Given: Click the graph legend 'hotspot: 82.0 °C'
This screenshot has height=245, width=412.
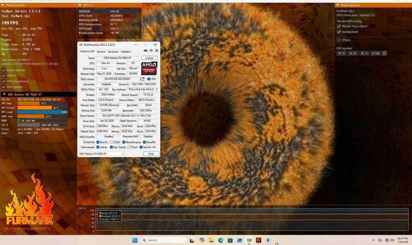Looking at the screenshot, I should click(109, 216).
